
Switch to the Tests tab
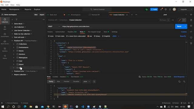(x=106, y=32)
